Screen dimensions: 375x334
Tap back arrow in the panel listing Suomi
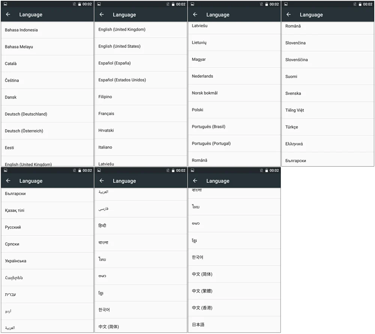click(289, 15)
